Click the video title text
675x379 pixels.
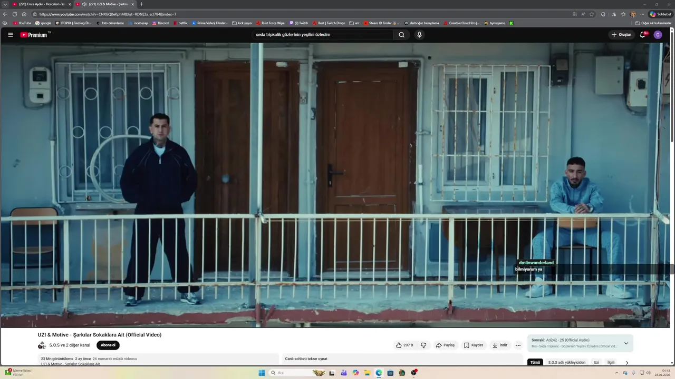(100, 335)
